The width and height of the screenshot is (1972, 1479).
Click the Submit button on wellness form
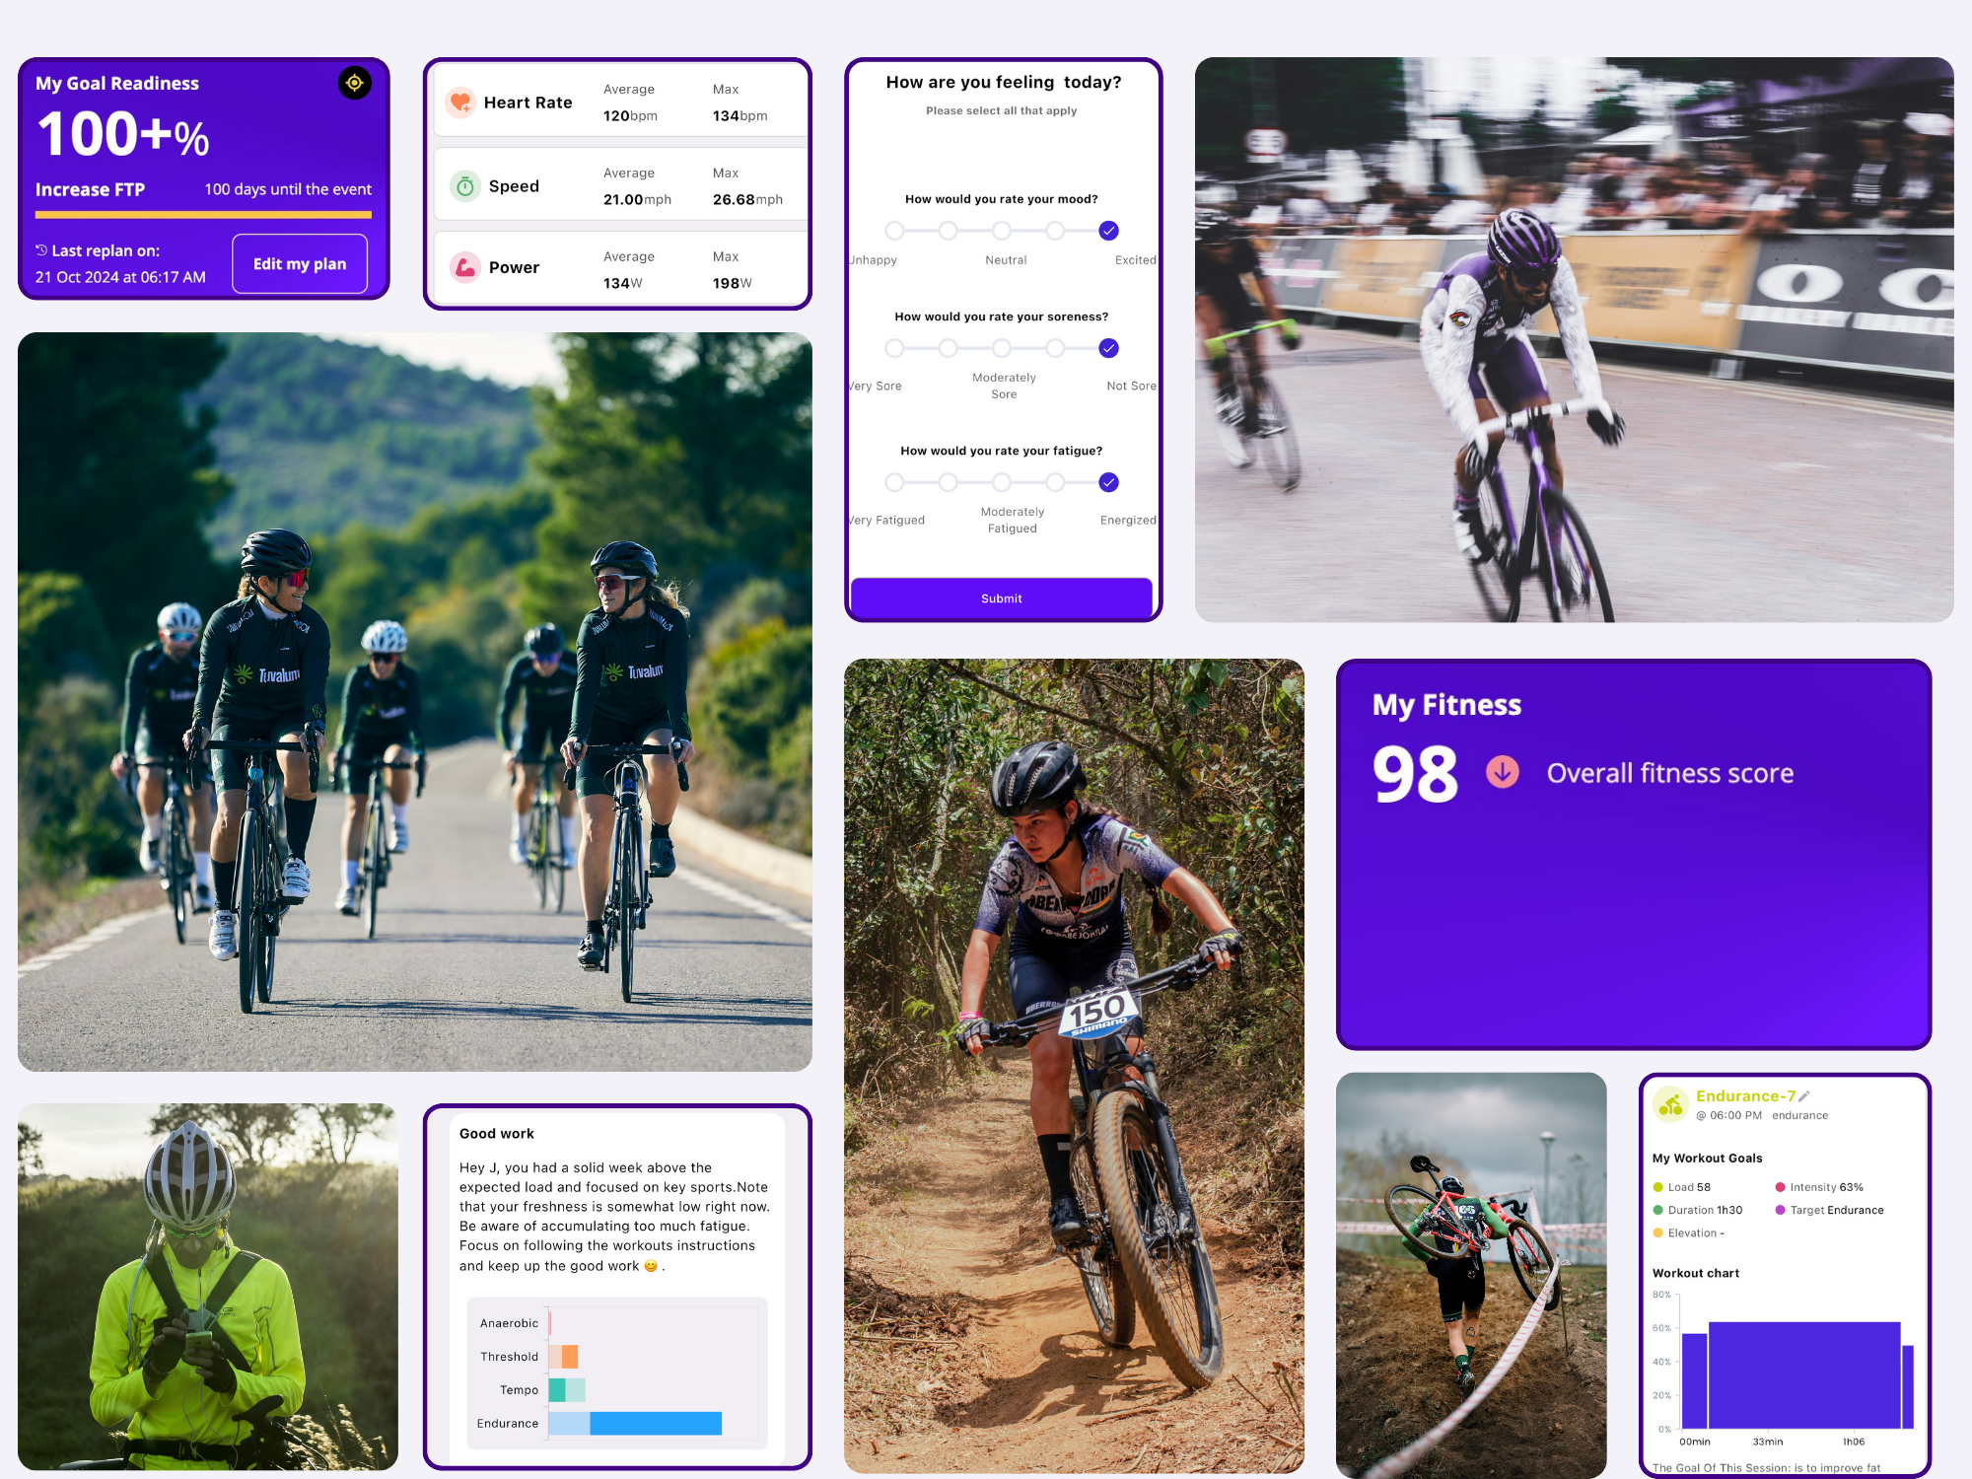point(1000,599)
